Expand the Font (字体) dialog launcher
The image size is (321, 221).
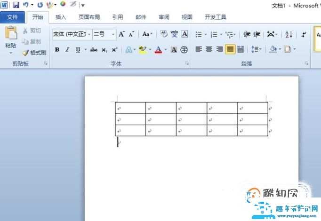pos(187,63)
